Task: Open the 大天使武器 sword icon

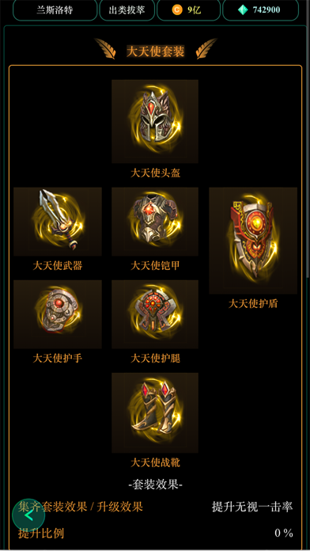Action: click(58, 222)
